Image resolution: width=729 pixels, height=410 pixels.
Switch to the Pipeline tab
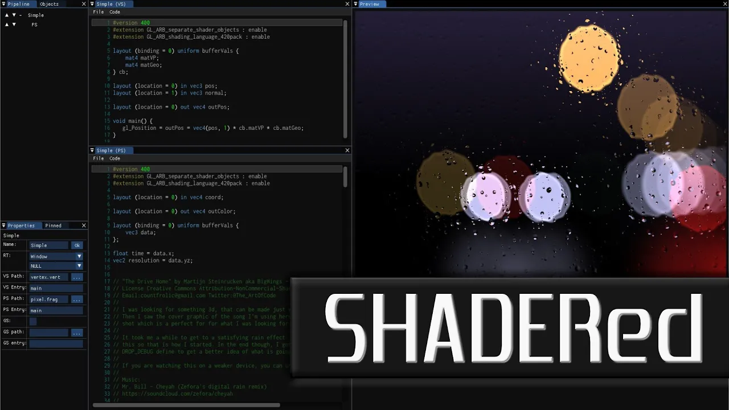[18, 4]
